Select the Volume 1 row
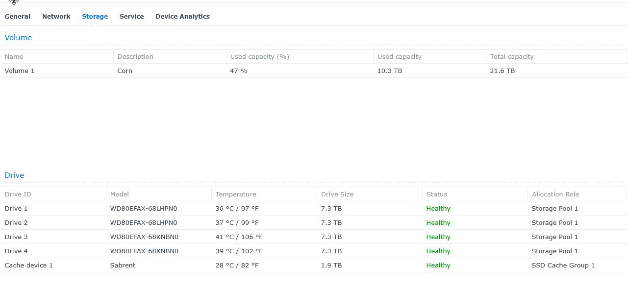The width and height of the screenshot is (628, 290). (20, 71)
